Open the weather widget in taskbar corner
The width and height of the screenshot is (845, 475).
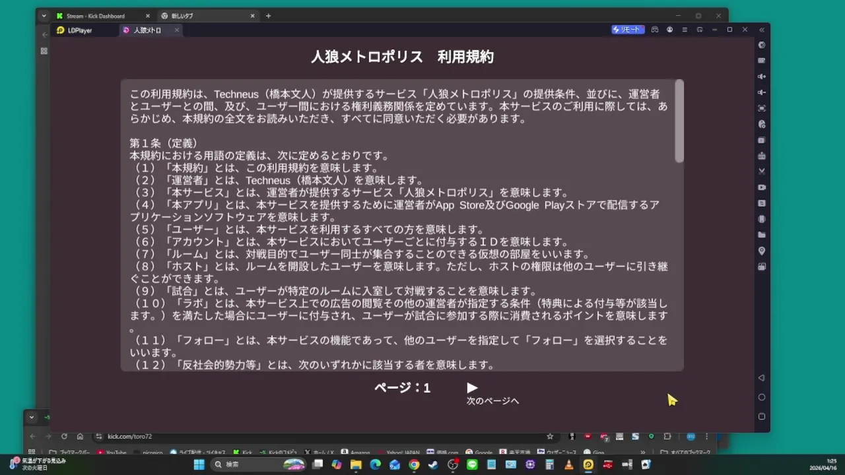pos(38,464)
